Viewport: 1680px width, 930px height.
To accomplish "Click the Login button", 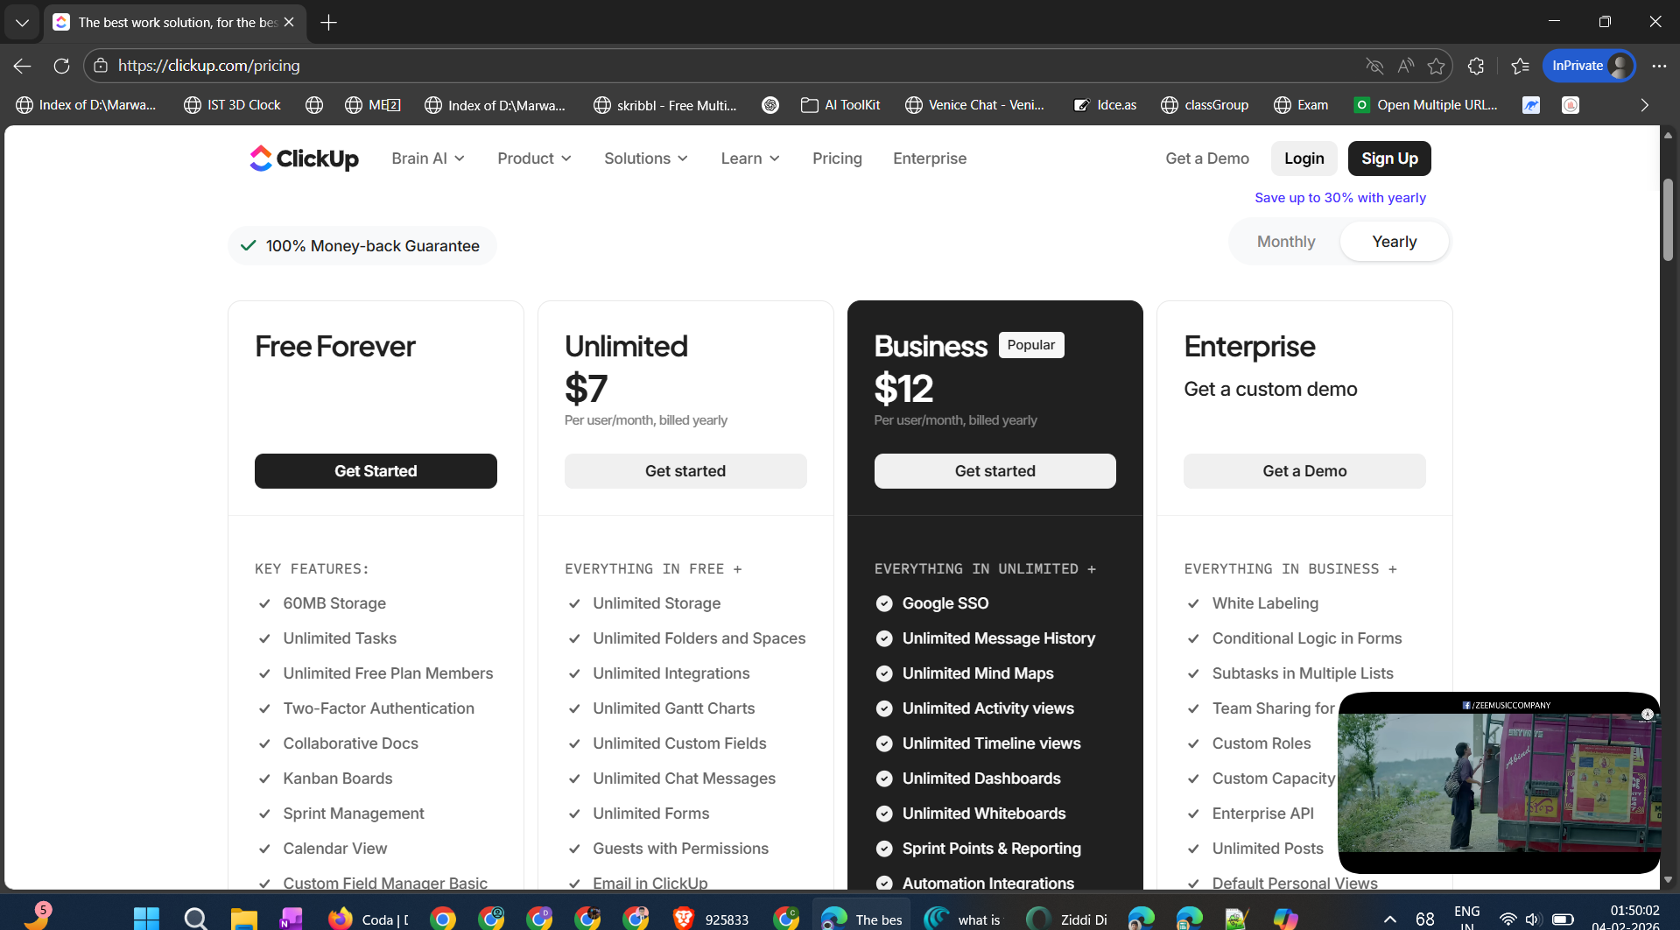I will click(1304, 159).
